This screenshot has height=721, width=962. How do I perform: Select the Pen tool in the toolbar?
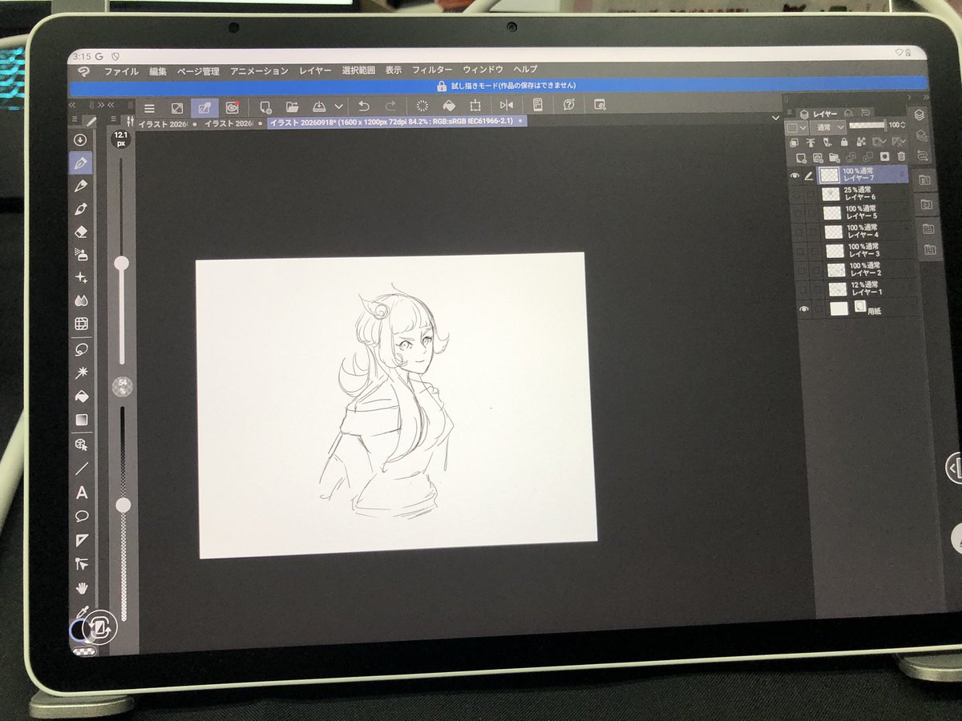pos(80,163)
